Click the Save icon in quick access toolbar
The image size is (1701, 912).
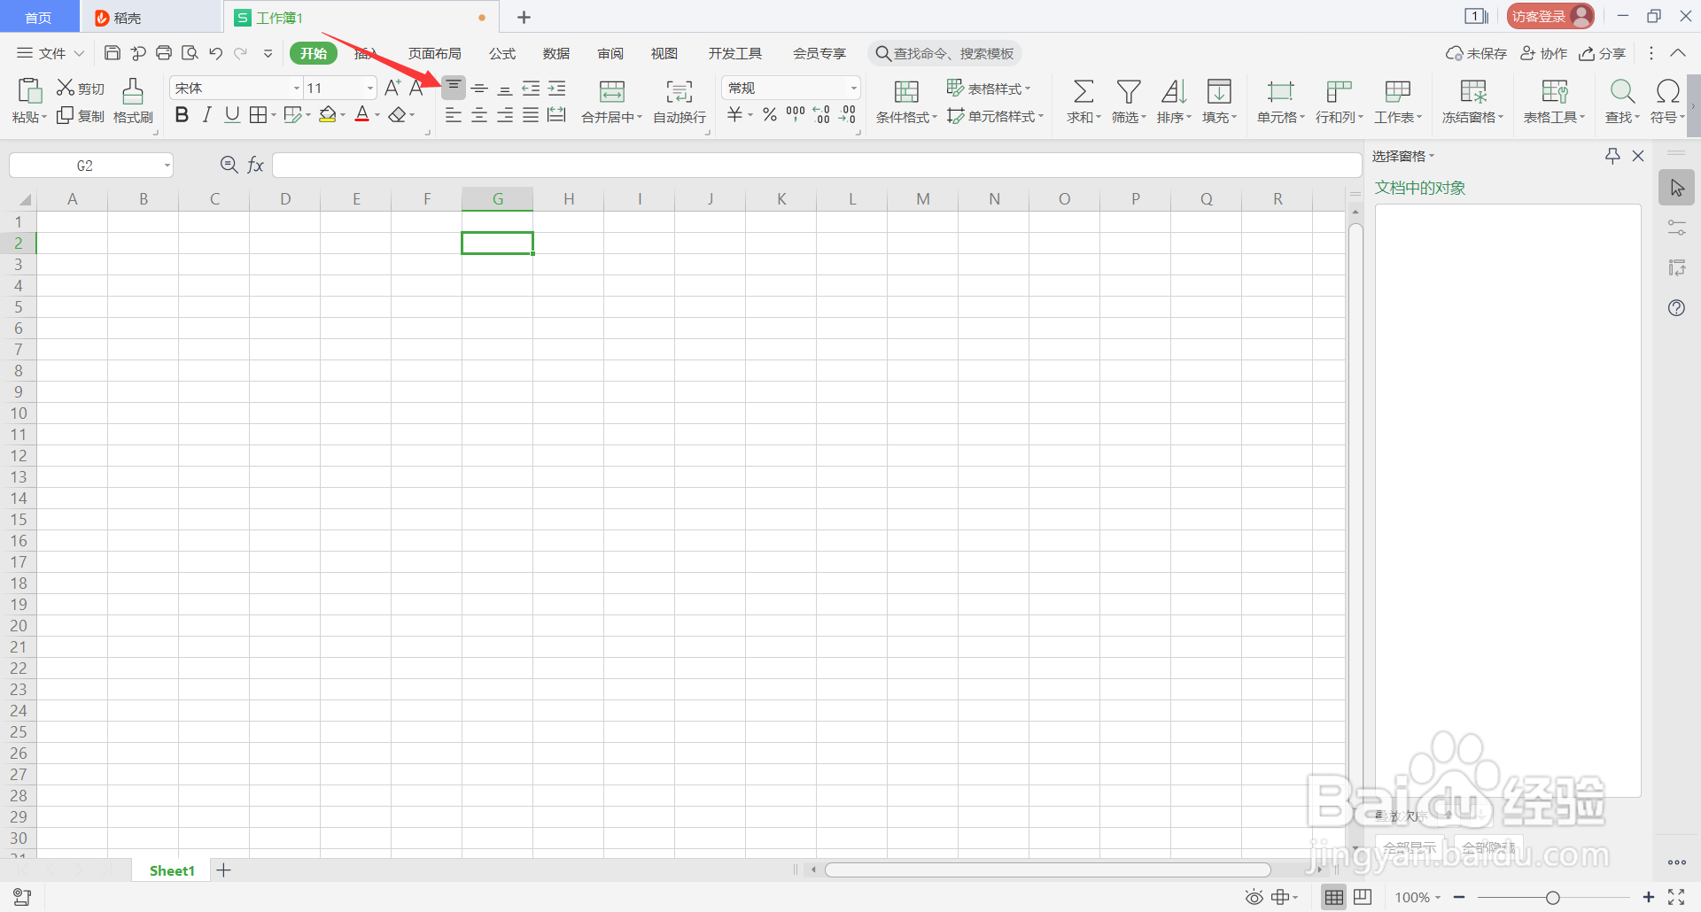coord(113,53)
